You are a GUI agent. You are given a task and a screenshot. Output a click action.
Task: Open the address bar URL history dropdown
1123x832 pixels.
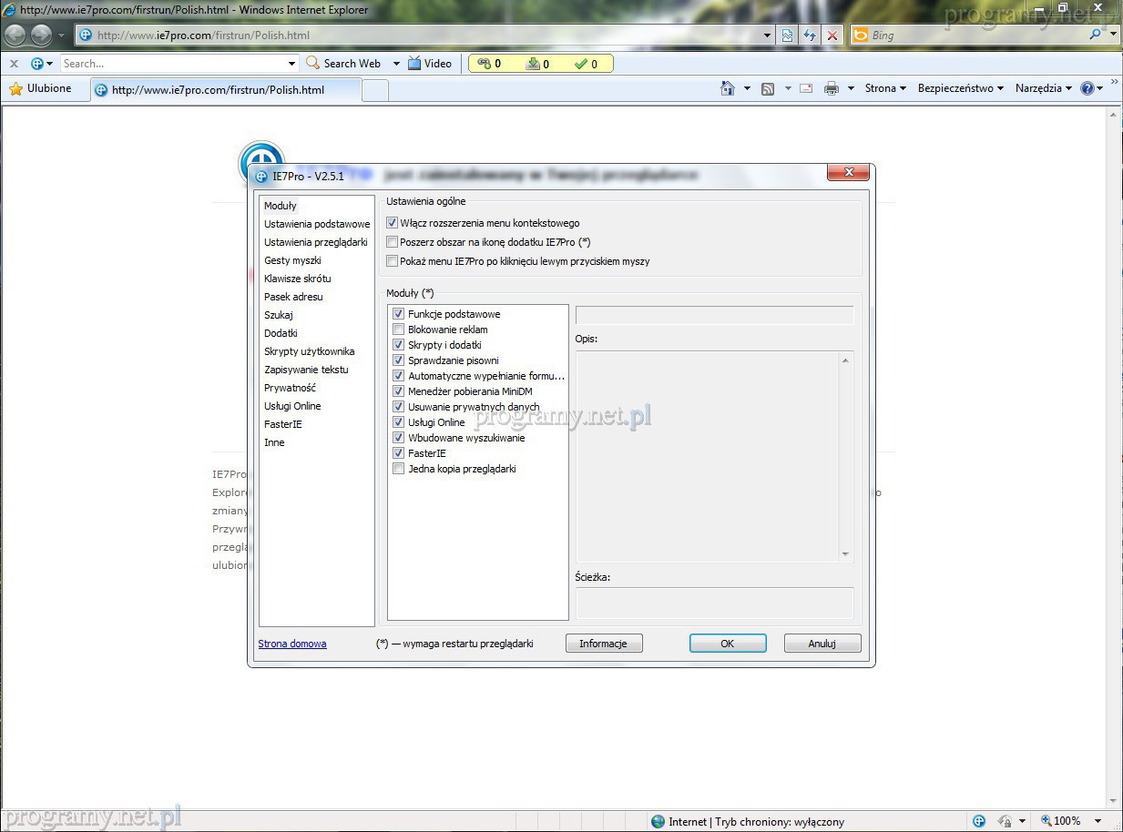(x=768, y=36)
